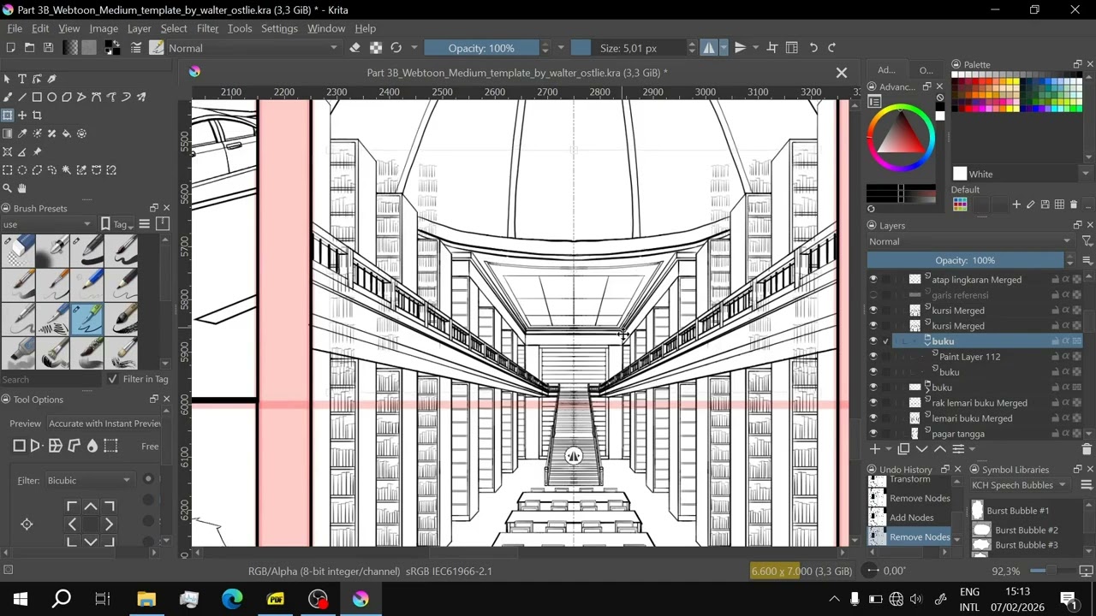Screen dimensions: 1096x616
Task: Hide the Paint Layer 112 layer
Action: (873, 357)
